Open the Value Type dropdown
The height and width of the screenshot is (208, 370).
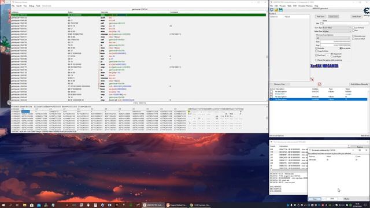(336, 31)
